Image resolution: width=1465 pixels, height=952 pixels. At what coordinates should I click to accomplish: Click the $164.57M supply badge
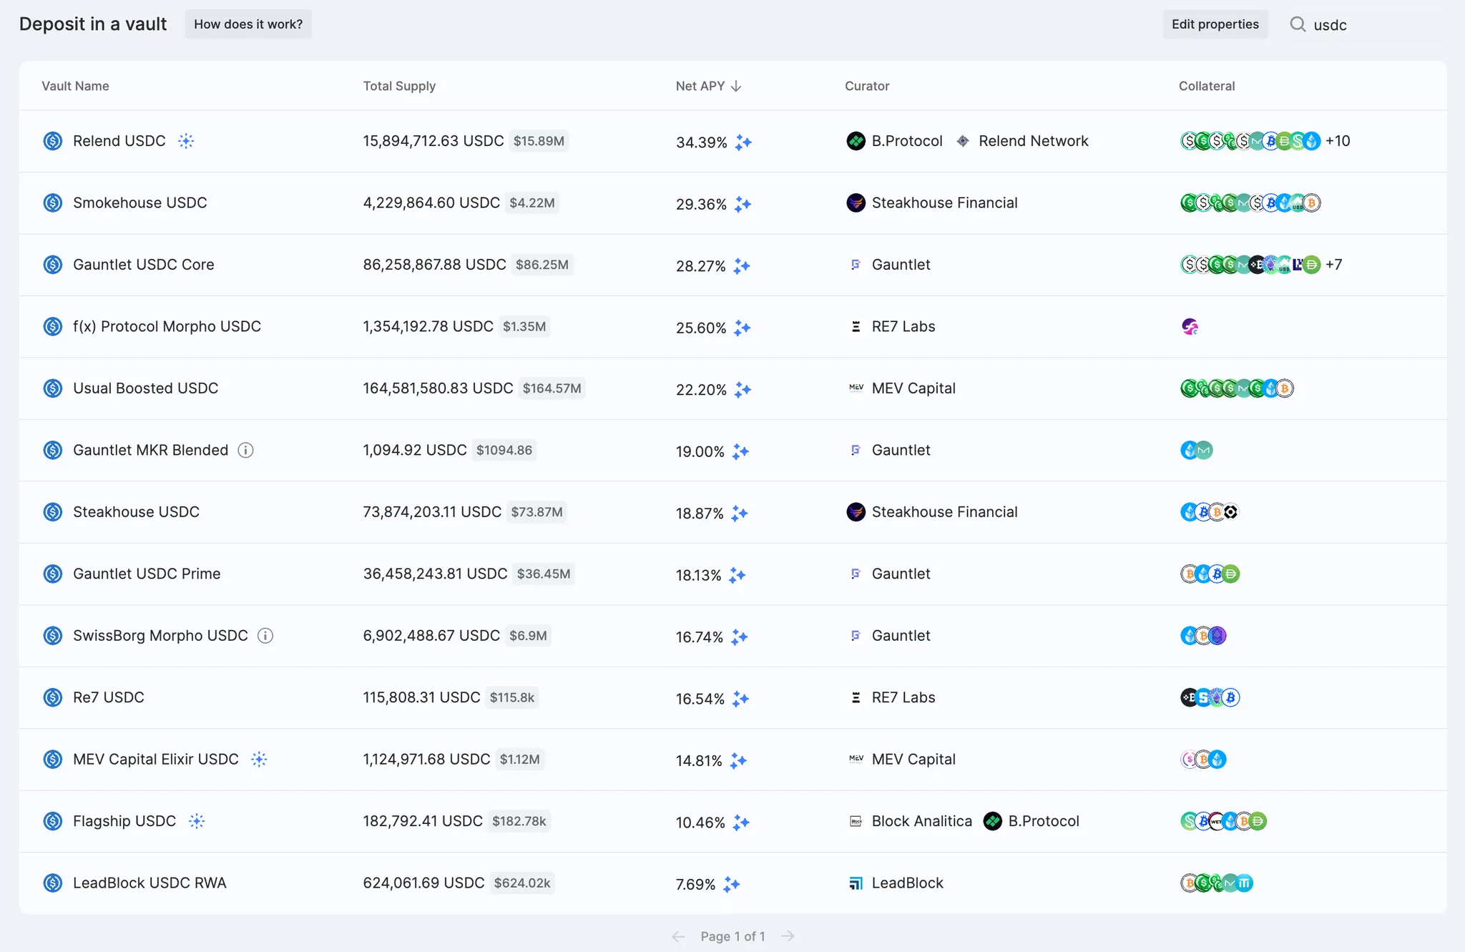coord(552,388)
